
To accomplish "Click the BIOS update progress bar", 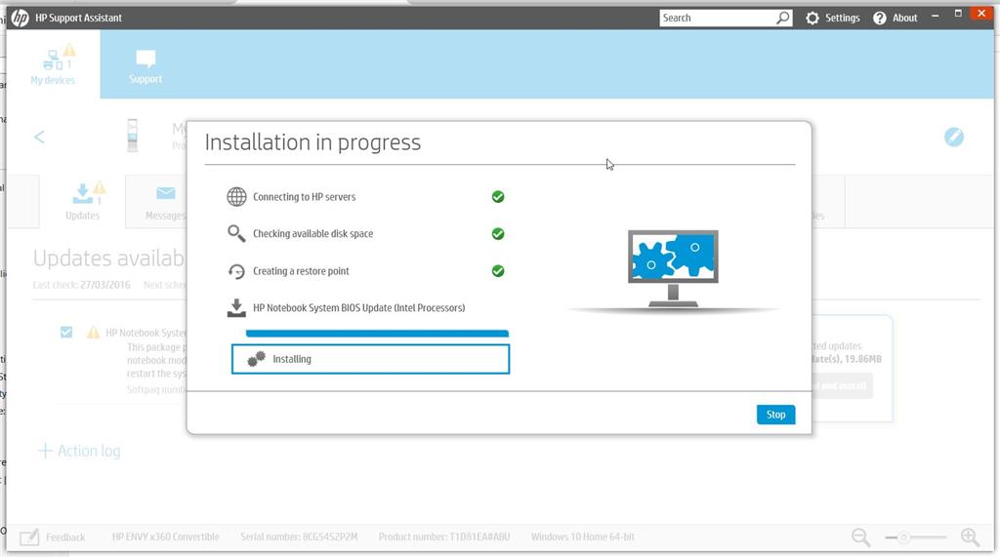I will tap(377, 334).
